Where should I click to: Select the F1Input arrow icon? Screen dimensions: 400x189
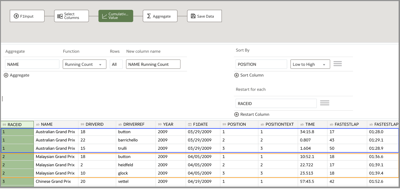tap(16, 16)
